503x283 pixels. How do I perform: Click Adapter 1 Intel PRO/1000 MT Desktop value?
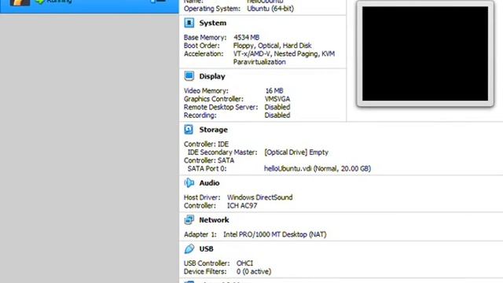(x=274, y=234)
